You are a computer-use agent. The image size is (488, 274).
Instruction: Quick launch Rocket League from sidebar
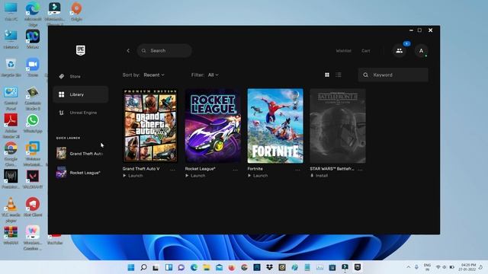80,173
